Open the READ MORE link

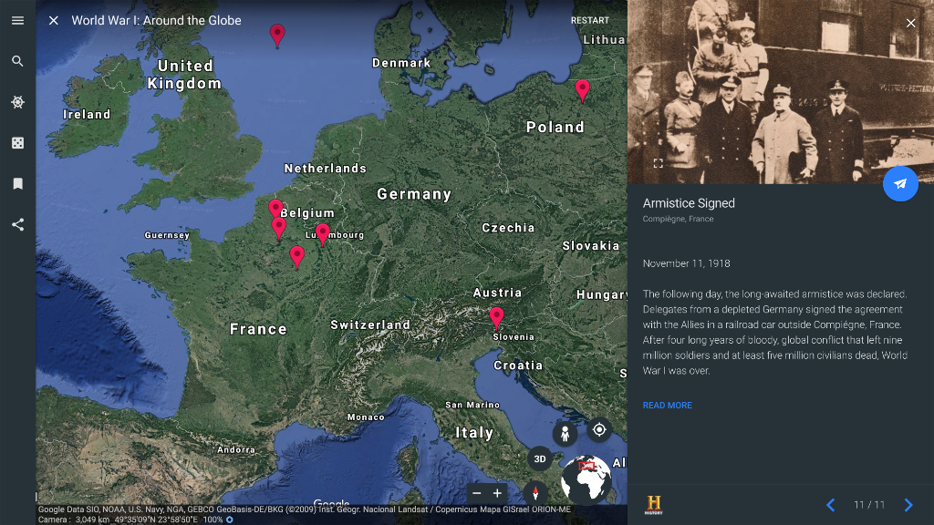667,406
